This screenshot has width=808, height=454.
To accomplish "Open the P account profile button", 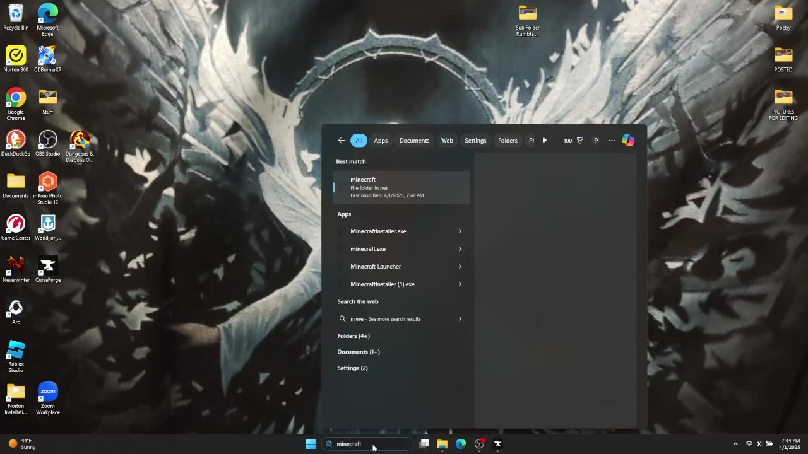I will tap(596, 141).
